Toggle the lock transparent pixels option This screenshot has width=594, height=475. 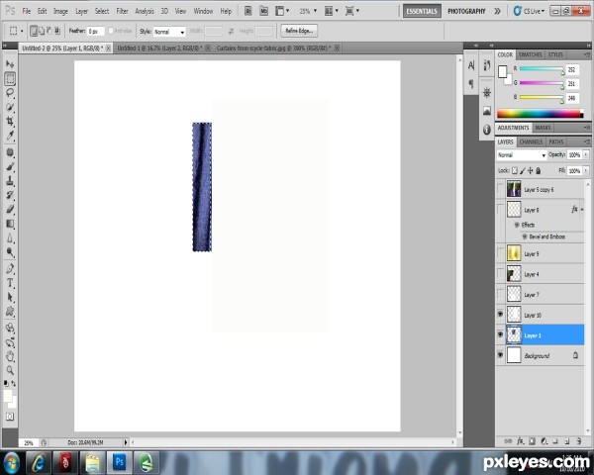515,171
